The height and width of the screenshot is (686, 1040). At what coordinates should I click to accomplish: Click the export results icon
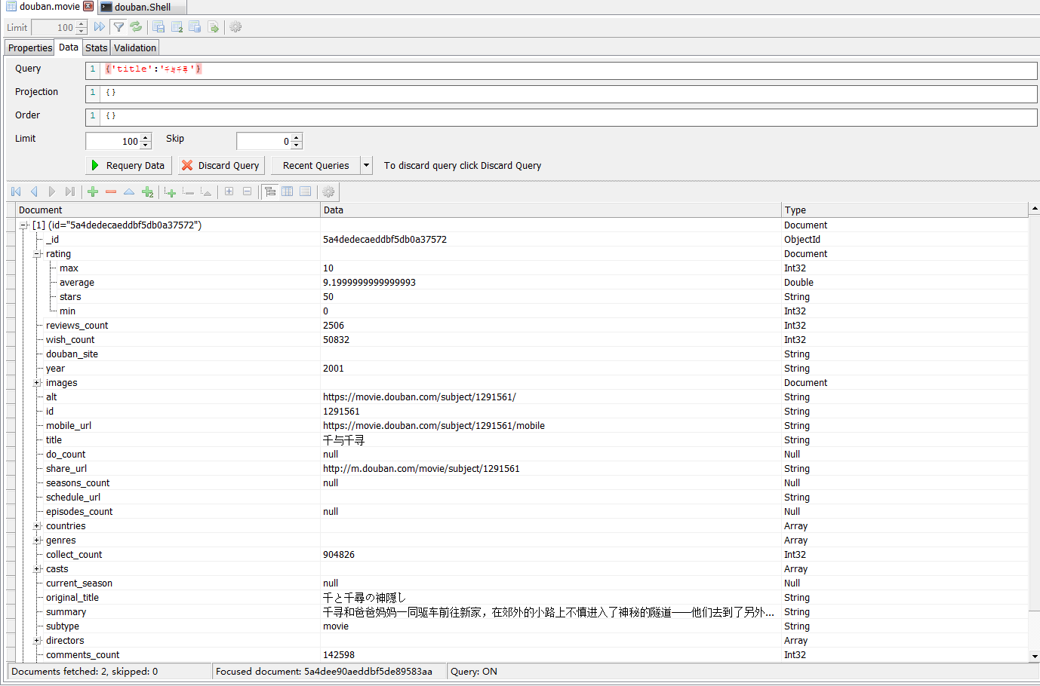coord(214,27)
